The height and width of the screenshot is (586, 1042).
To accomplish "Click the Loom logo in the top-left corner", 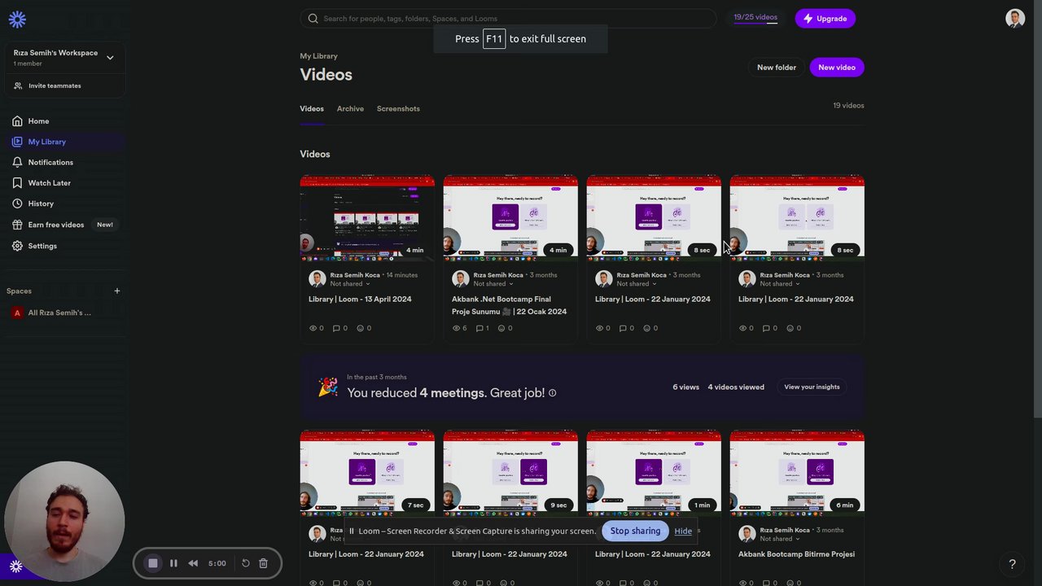I will [x=17, y=20].
